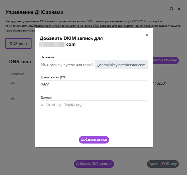The width and height of the screenshot is (187, 175).
Task: Switch to the DNS зоны tab
Action: (18, 43)
